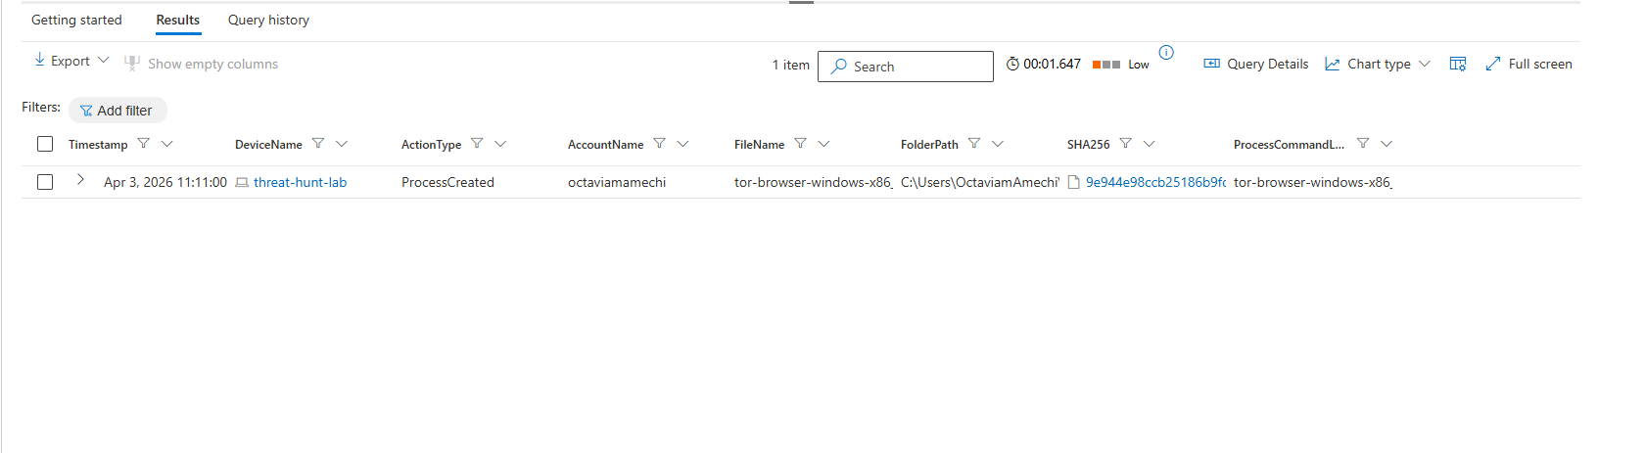1645x453 pixels.
Task: Click the DeviceName column filter icon
Action: coord(318,143)
